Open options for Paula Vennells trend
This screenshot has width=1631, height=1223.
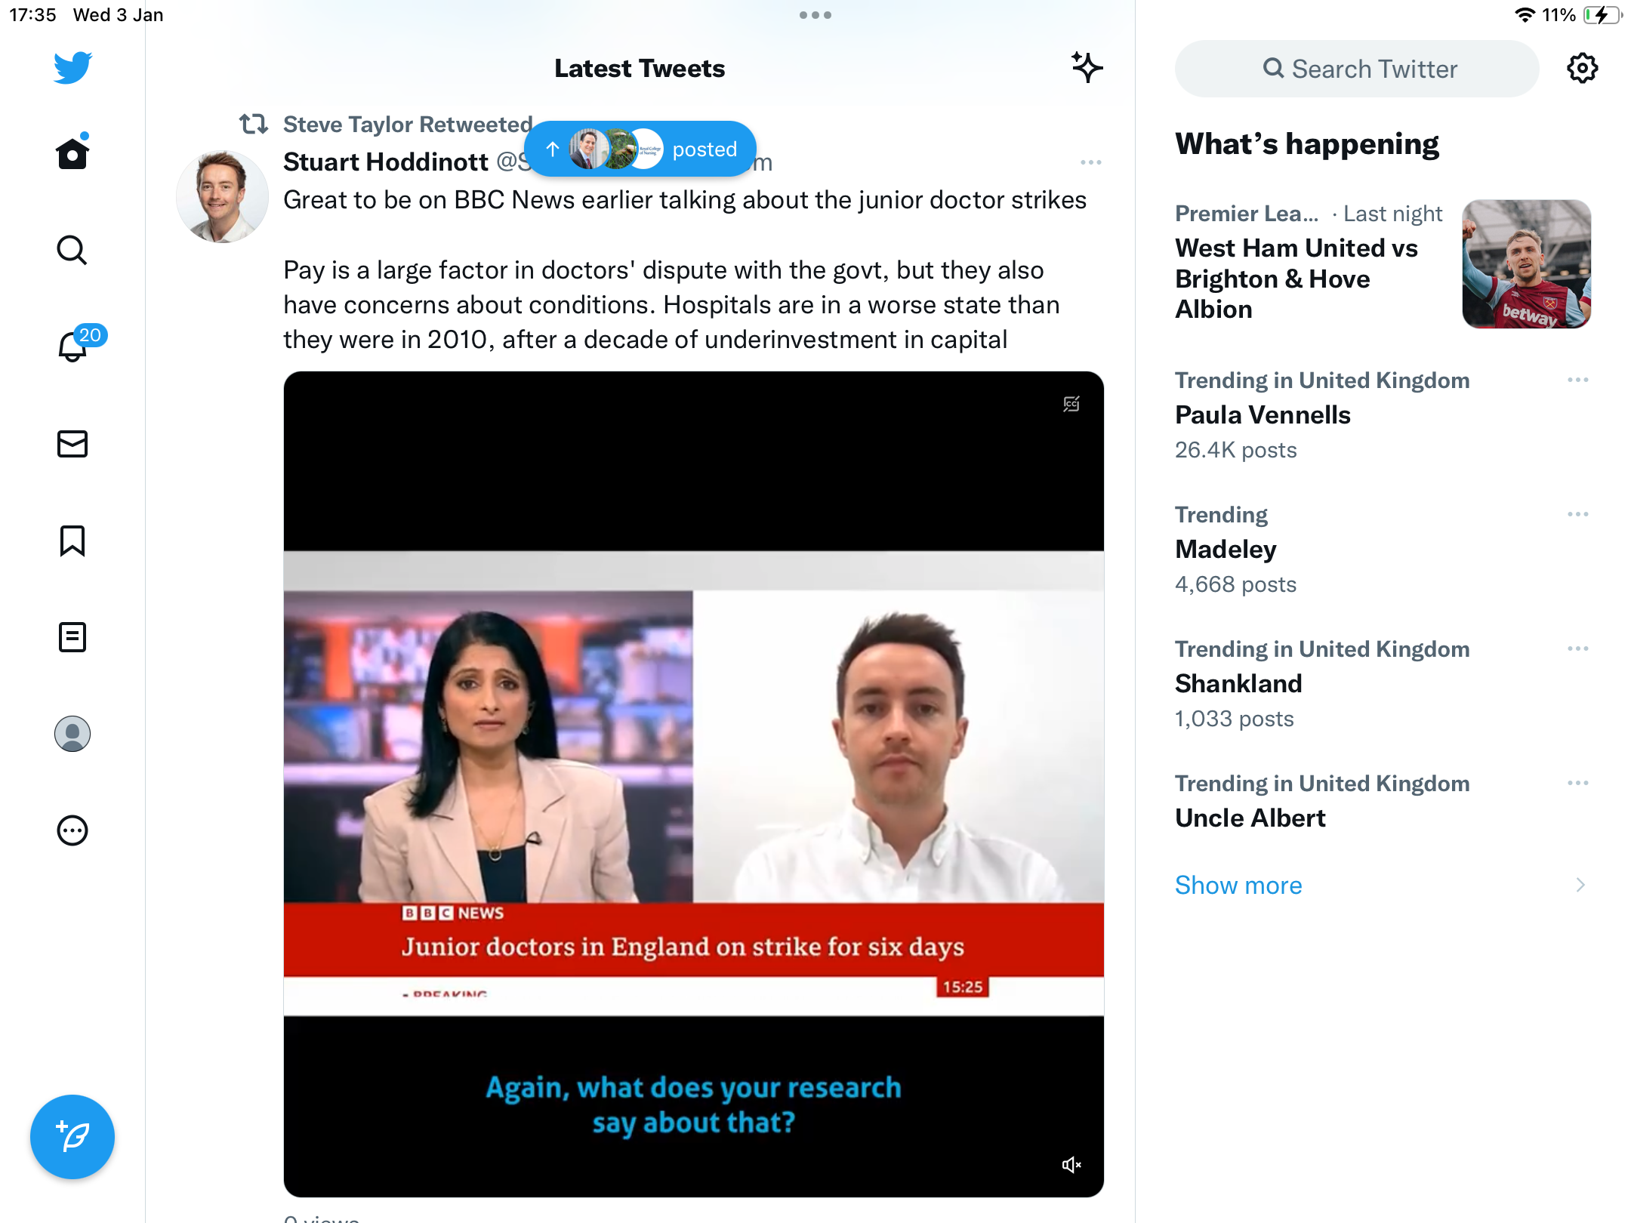click(x=1577, y=380)
